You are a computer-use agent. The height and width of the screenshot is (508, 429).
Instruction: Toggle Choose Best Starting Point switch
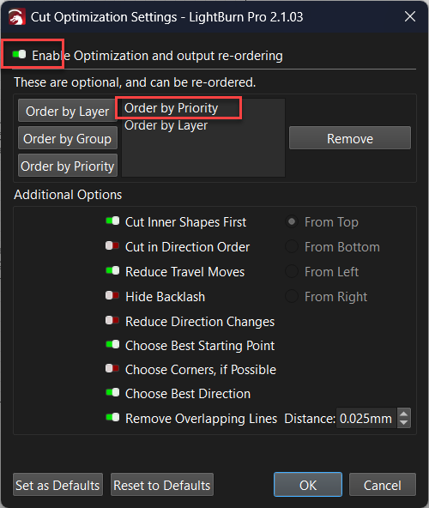pos(112,344)
